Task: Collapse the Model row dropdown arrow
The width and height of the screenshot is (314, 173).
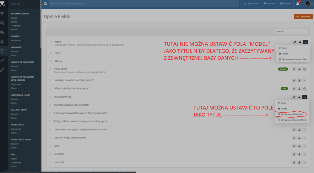Action: tap(306, 42)
